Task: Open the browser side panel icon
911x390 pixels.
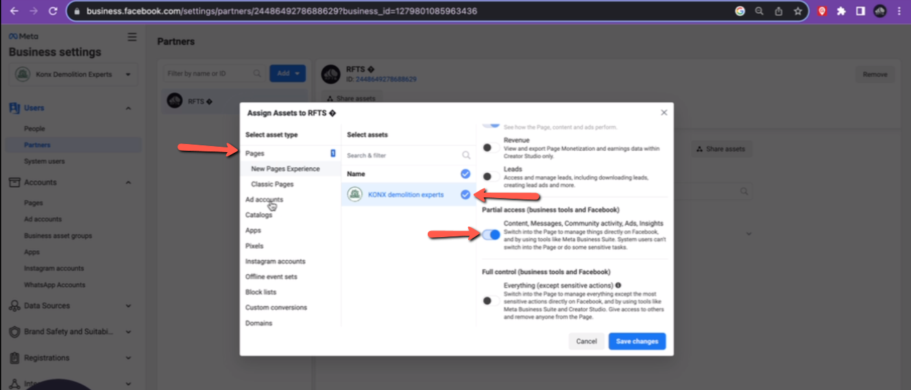Action: (x=861, y=11)
